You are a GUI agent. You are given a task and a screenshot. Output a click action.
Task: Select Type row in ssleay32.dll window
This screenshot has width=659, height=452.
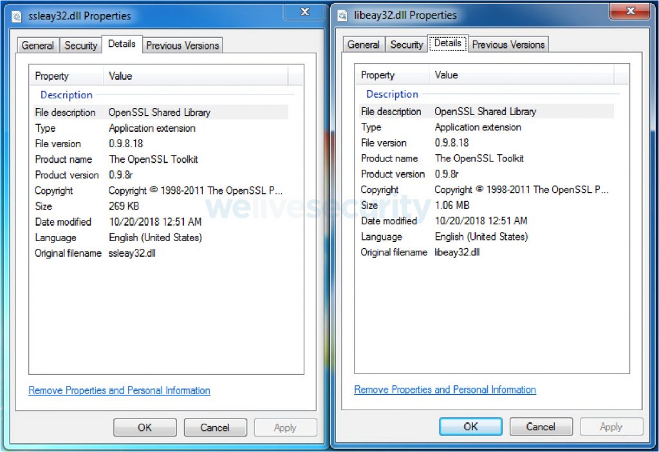pos(161,128)
